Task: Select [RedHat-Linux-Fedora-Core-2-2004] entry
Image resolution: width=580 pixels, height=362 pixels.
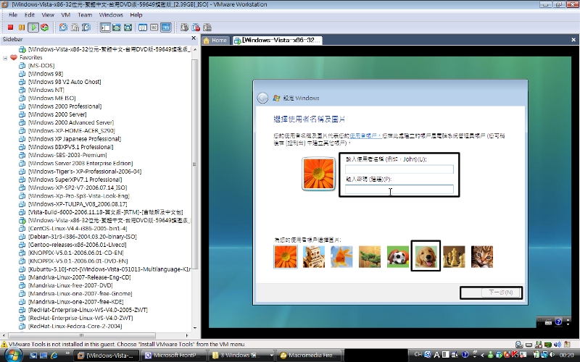Action: click(75, 327)
